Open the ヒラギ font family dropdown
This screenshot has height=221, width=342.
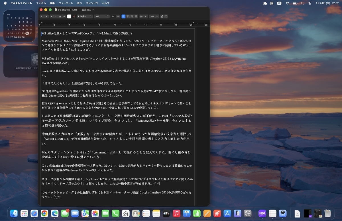[85, 17]
